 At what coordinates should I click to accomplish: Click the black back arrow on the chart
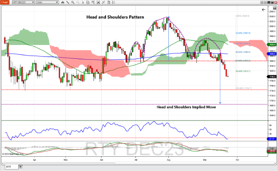tap(263, 9)
